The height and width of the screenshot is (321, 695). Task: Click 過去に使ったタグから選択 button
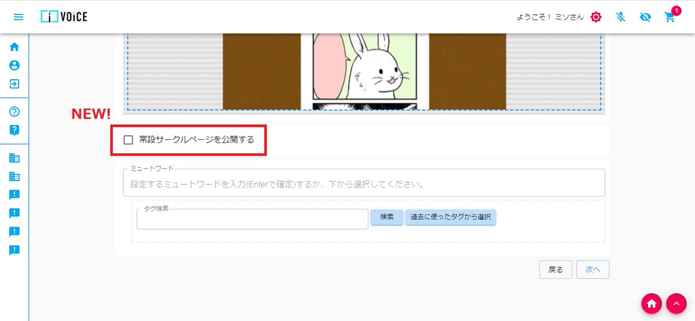pos(451,217)
